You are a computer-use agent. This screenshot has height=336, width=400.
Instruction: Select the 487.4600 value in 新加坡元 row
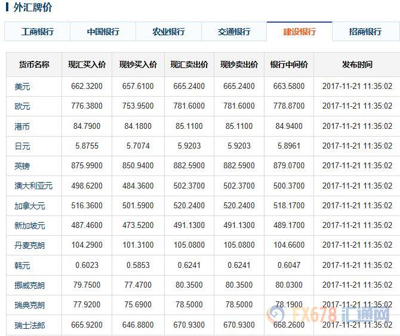[87, 225]
